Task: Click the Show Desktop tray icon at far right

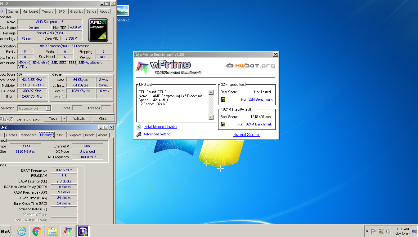Action: click(x=415, y=231)
